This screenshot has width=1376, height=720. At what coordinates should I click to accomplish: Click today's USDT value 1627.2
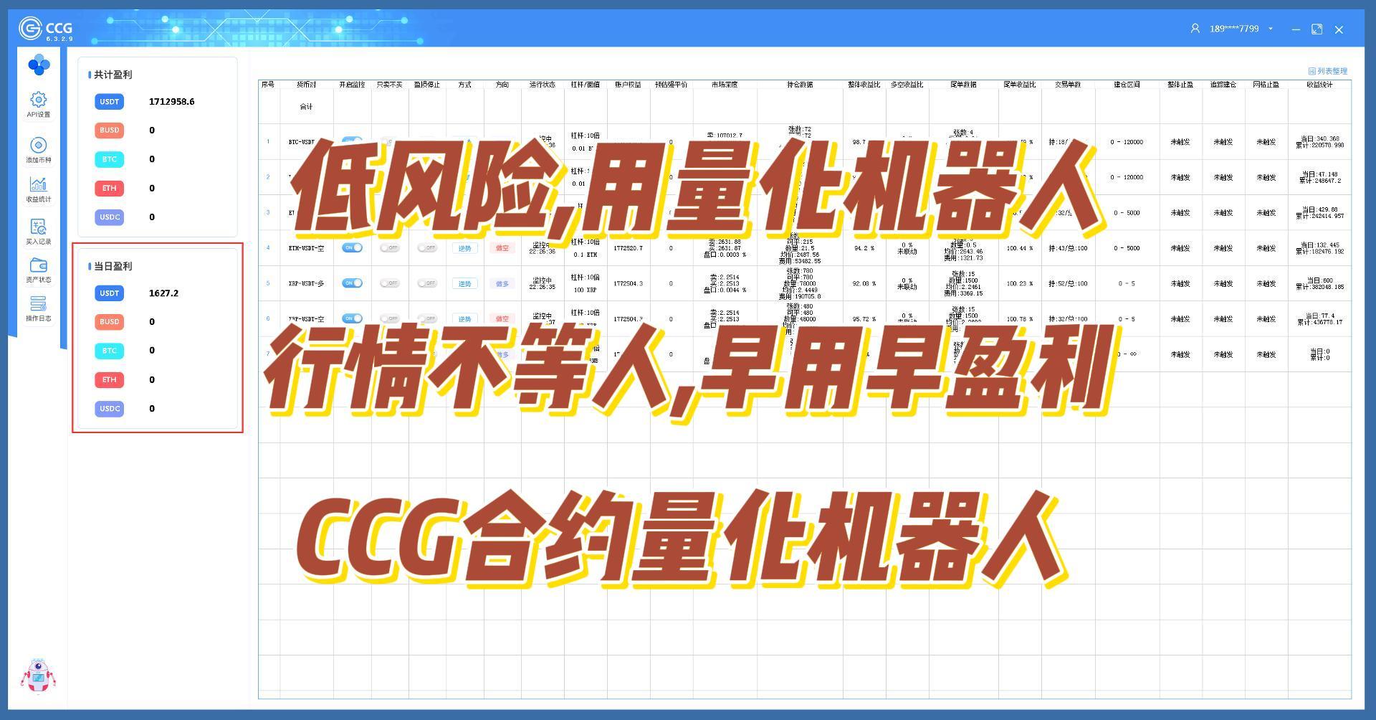pos(163,293)
